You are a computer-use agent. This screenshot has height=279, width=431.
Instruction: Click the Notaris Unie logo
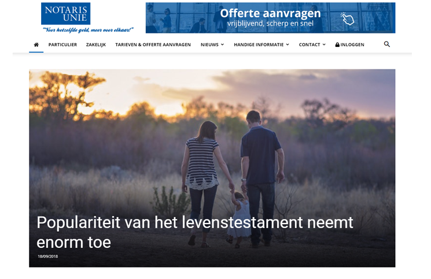tap(66, 14)
